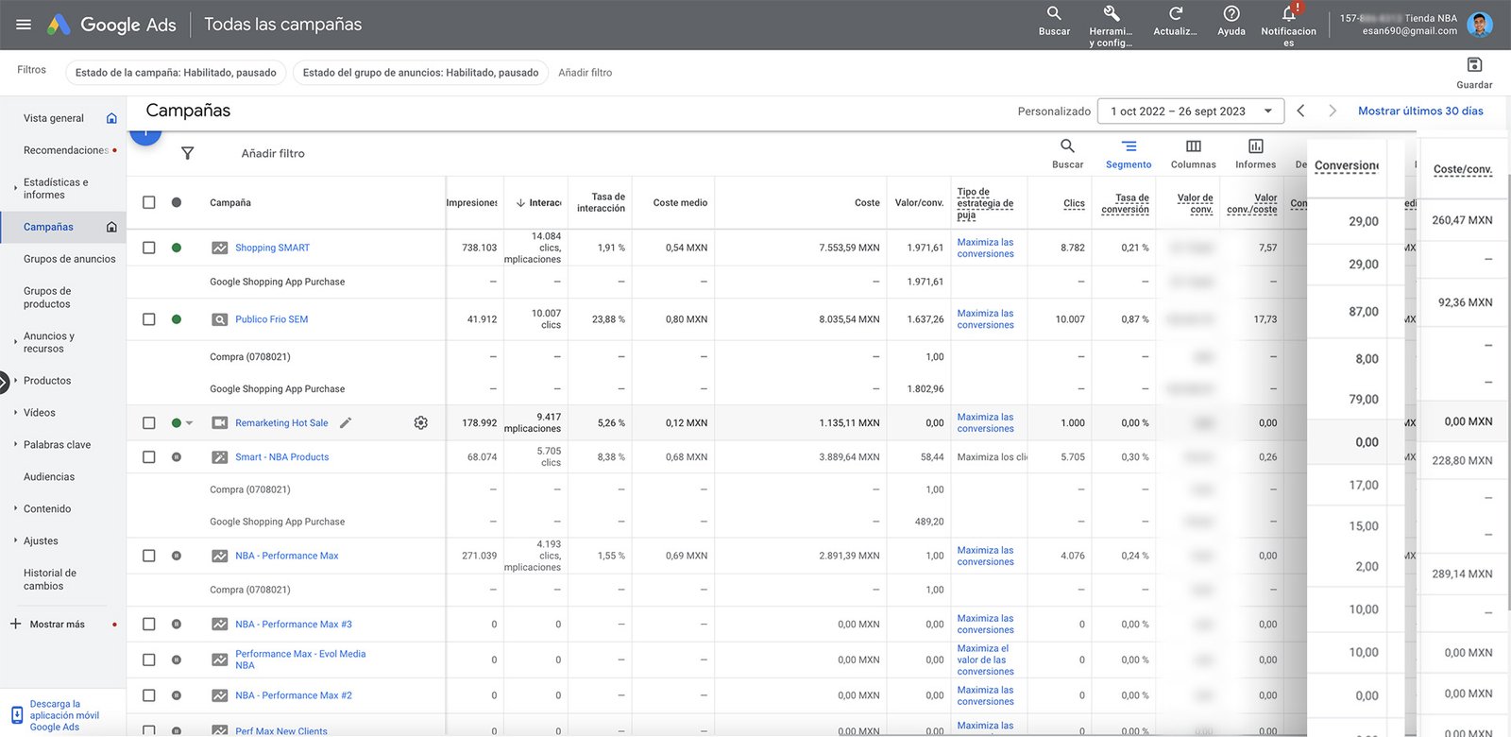This screenshot has height=737, width=1511.
Task: Open the Columnas toolbar option
Action: coord(1194,153)
